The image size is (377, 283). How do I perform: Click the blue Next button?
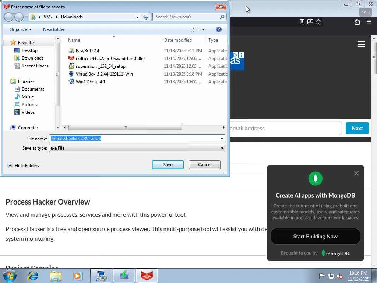click(x=357, y=128)
